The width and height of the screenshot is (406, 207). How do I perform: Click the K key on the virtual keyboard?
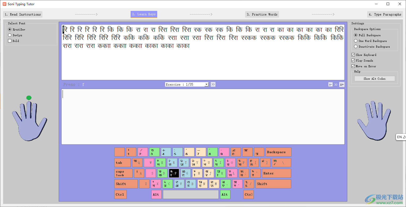220,173
